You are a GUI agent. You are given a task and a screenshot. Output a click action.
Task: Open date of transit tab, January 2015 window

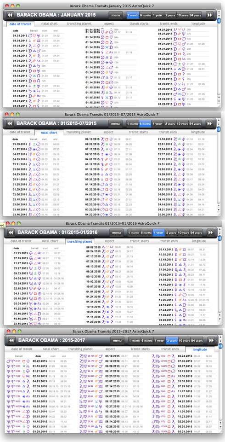click(x=20, y=24)
